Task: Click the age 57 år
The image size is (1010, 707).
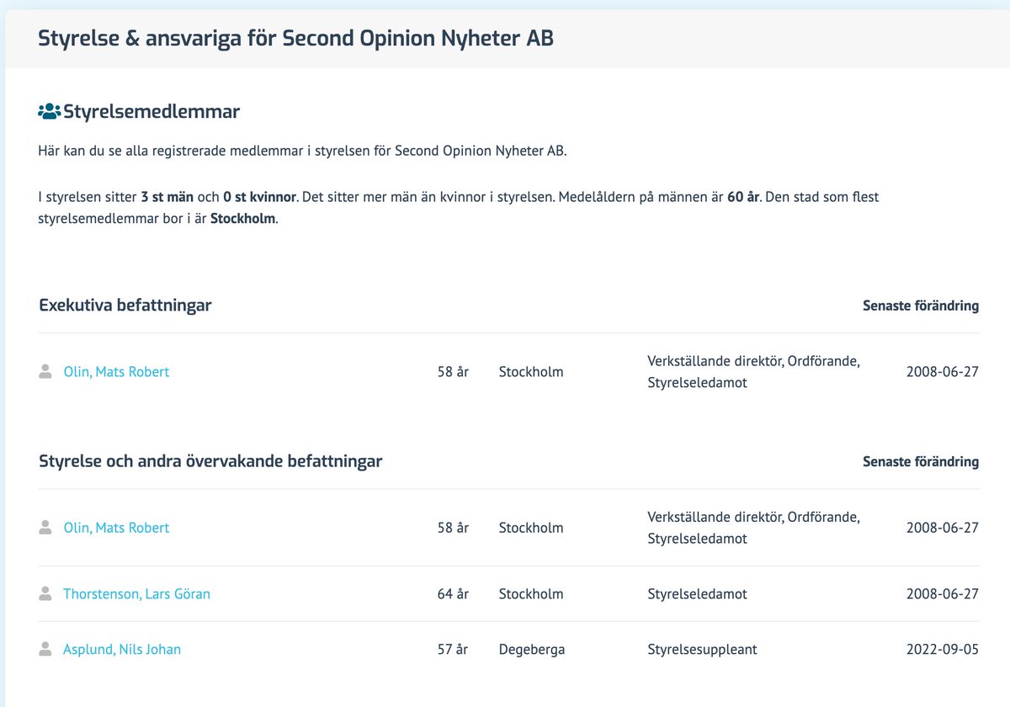Action: tap(453, 650)
